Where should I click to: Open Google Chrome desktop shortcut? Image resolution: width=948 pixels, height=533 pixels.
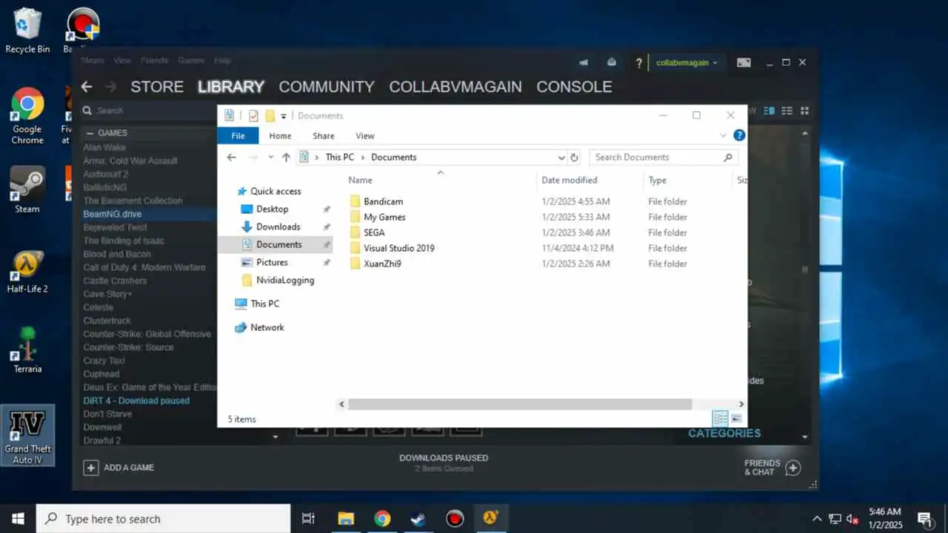pos(27,115)
